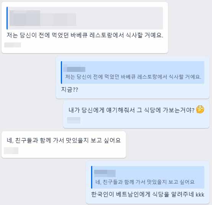
Task: Click blue bar beside last quoted reply
Action: 92,177
